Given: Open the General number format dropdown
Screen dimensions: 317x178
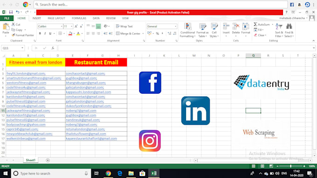Looking at the screenshot, I should 175,27.
